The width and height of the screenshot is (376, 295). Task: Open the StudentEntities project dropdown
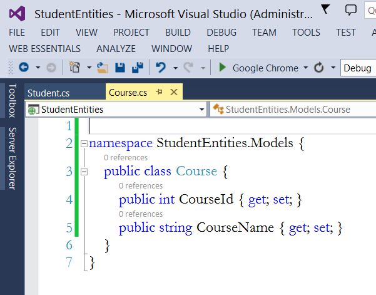pyautogui.click(x=201, y=110)
